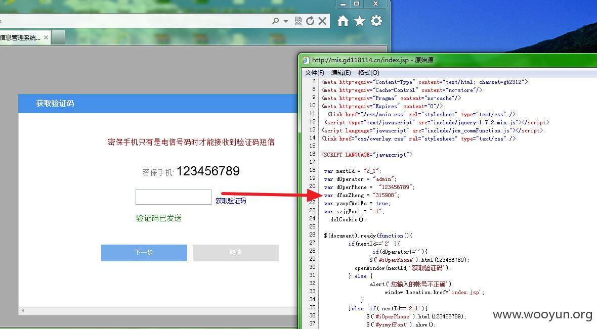Viewport: 597px width, 329px height.
Task: Open Favorites star icon
Action: (x=359, y=21)
